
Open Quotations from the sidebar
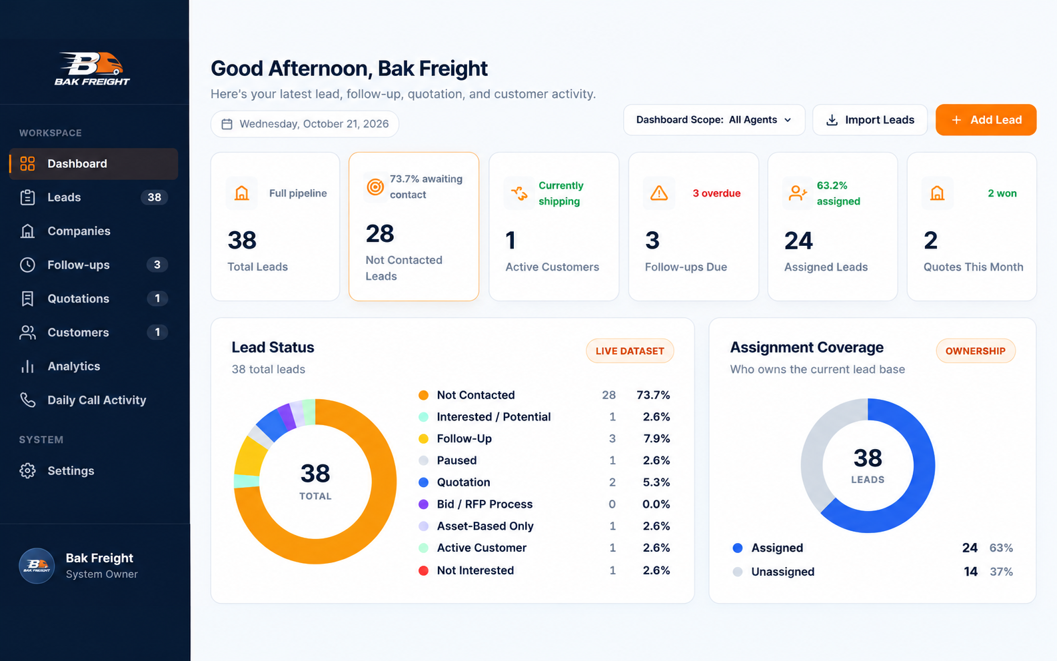tap(94, 299)
